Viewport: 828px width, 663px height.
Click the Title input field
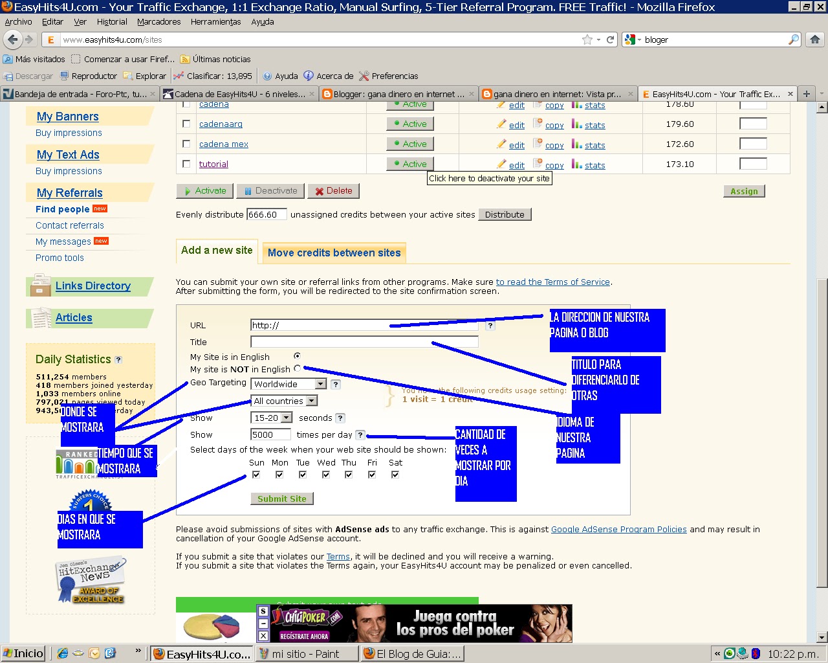click(364, 342)
